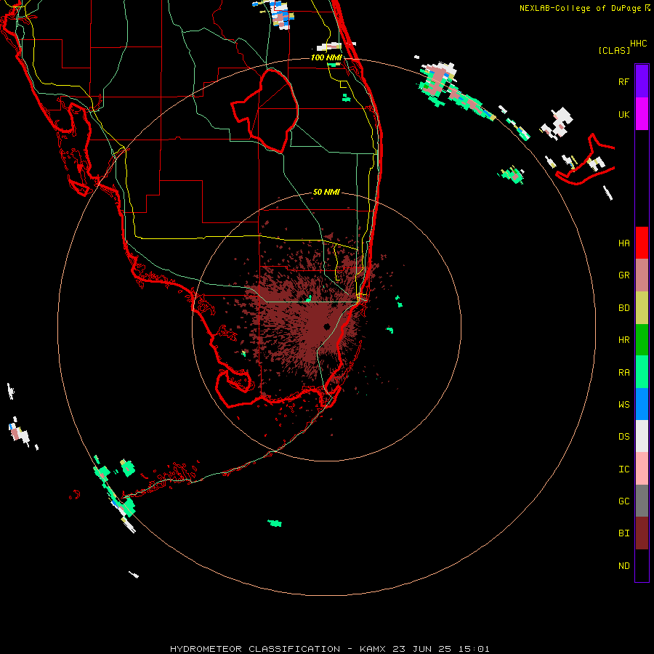Click the GC gray legend swatch

(642, 501)
